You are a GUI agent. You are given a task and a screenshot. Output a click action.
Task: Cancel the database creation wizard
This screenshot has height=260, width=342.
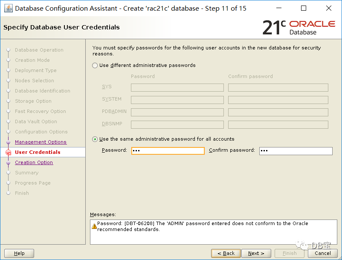(322, 253)
